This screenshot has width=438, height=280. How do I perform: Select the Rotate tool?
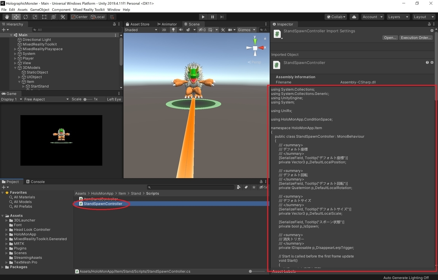26,17
